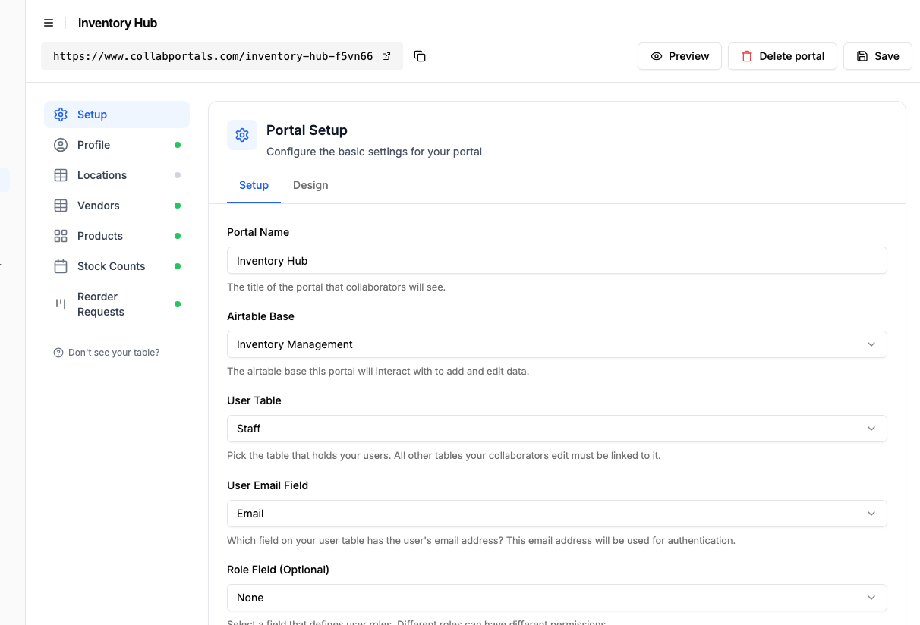
Task: Open the User Email Field dropdown
Action: pos(557,514)
